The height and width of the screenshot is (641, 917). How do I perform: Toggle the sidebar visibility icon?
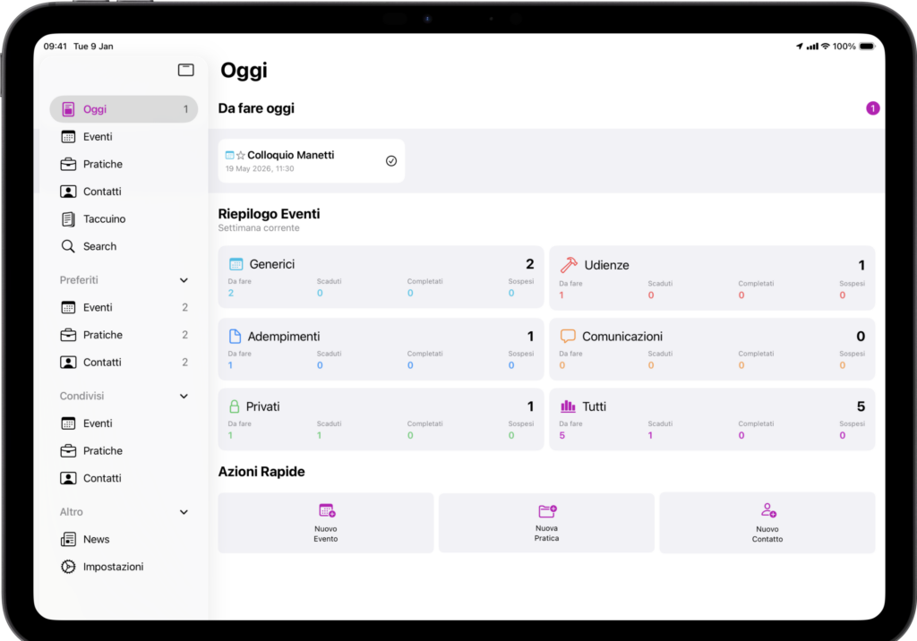coord(186,70)
